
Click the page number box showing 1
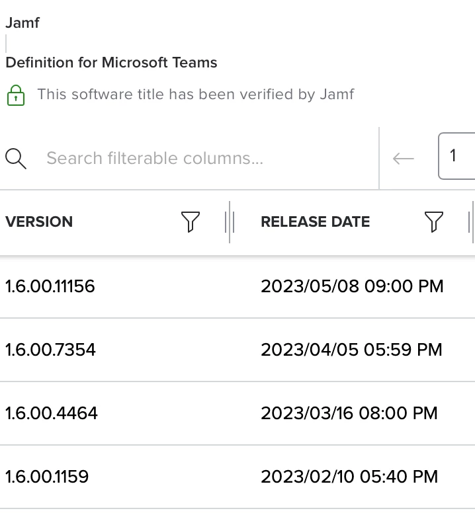click(x=456, y=156)
